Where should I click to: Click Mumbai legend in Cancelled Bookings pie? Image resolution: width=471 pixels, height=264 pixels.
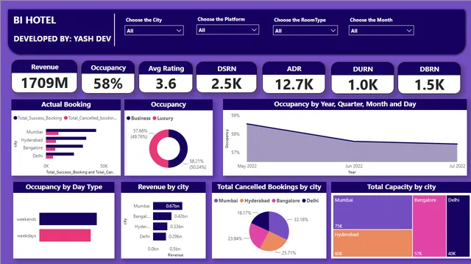pyautogui.click(x=226, y=201)
